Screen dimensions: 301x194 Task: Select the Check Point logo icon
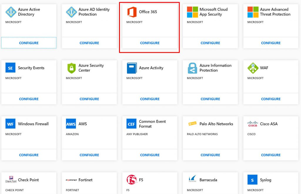11,179
